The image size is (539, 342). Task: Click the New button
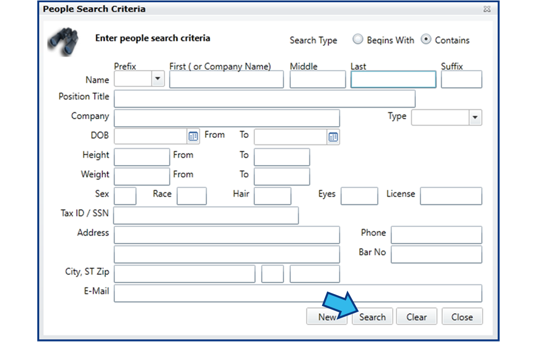(327, 317)
